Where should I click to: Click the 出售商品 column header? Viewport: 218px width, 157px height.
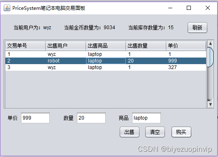(x=106, y=46)
